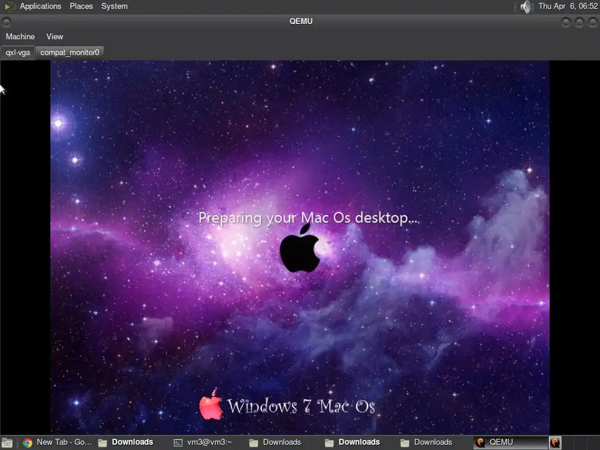Close the QEMU window
The image size is (600, 450).
coord(593,22)
